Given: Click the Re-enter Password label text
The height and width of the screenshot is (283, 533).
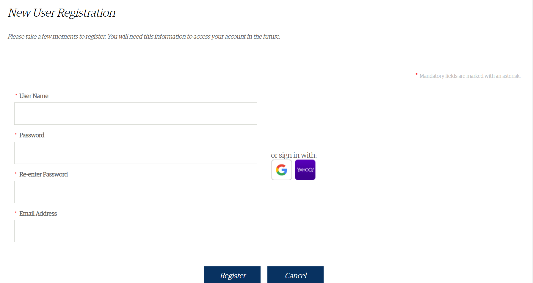Looking at the screenshot, I should click(x=43, y=174).
